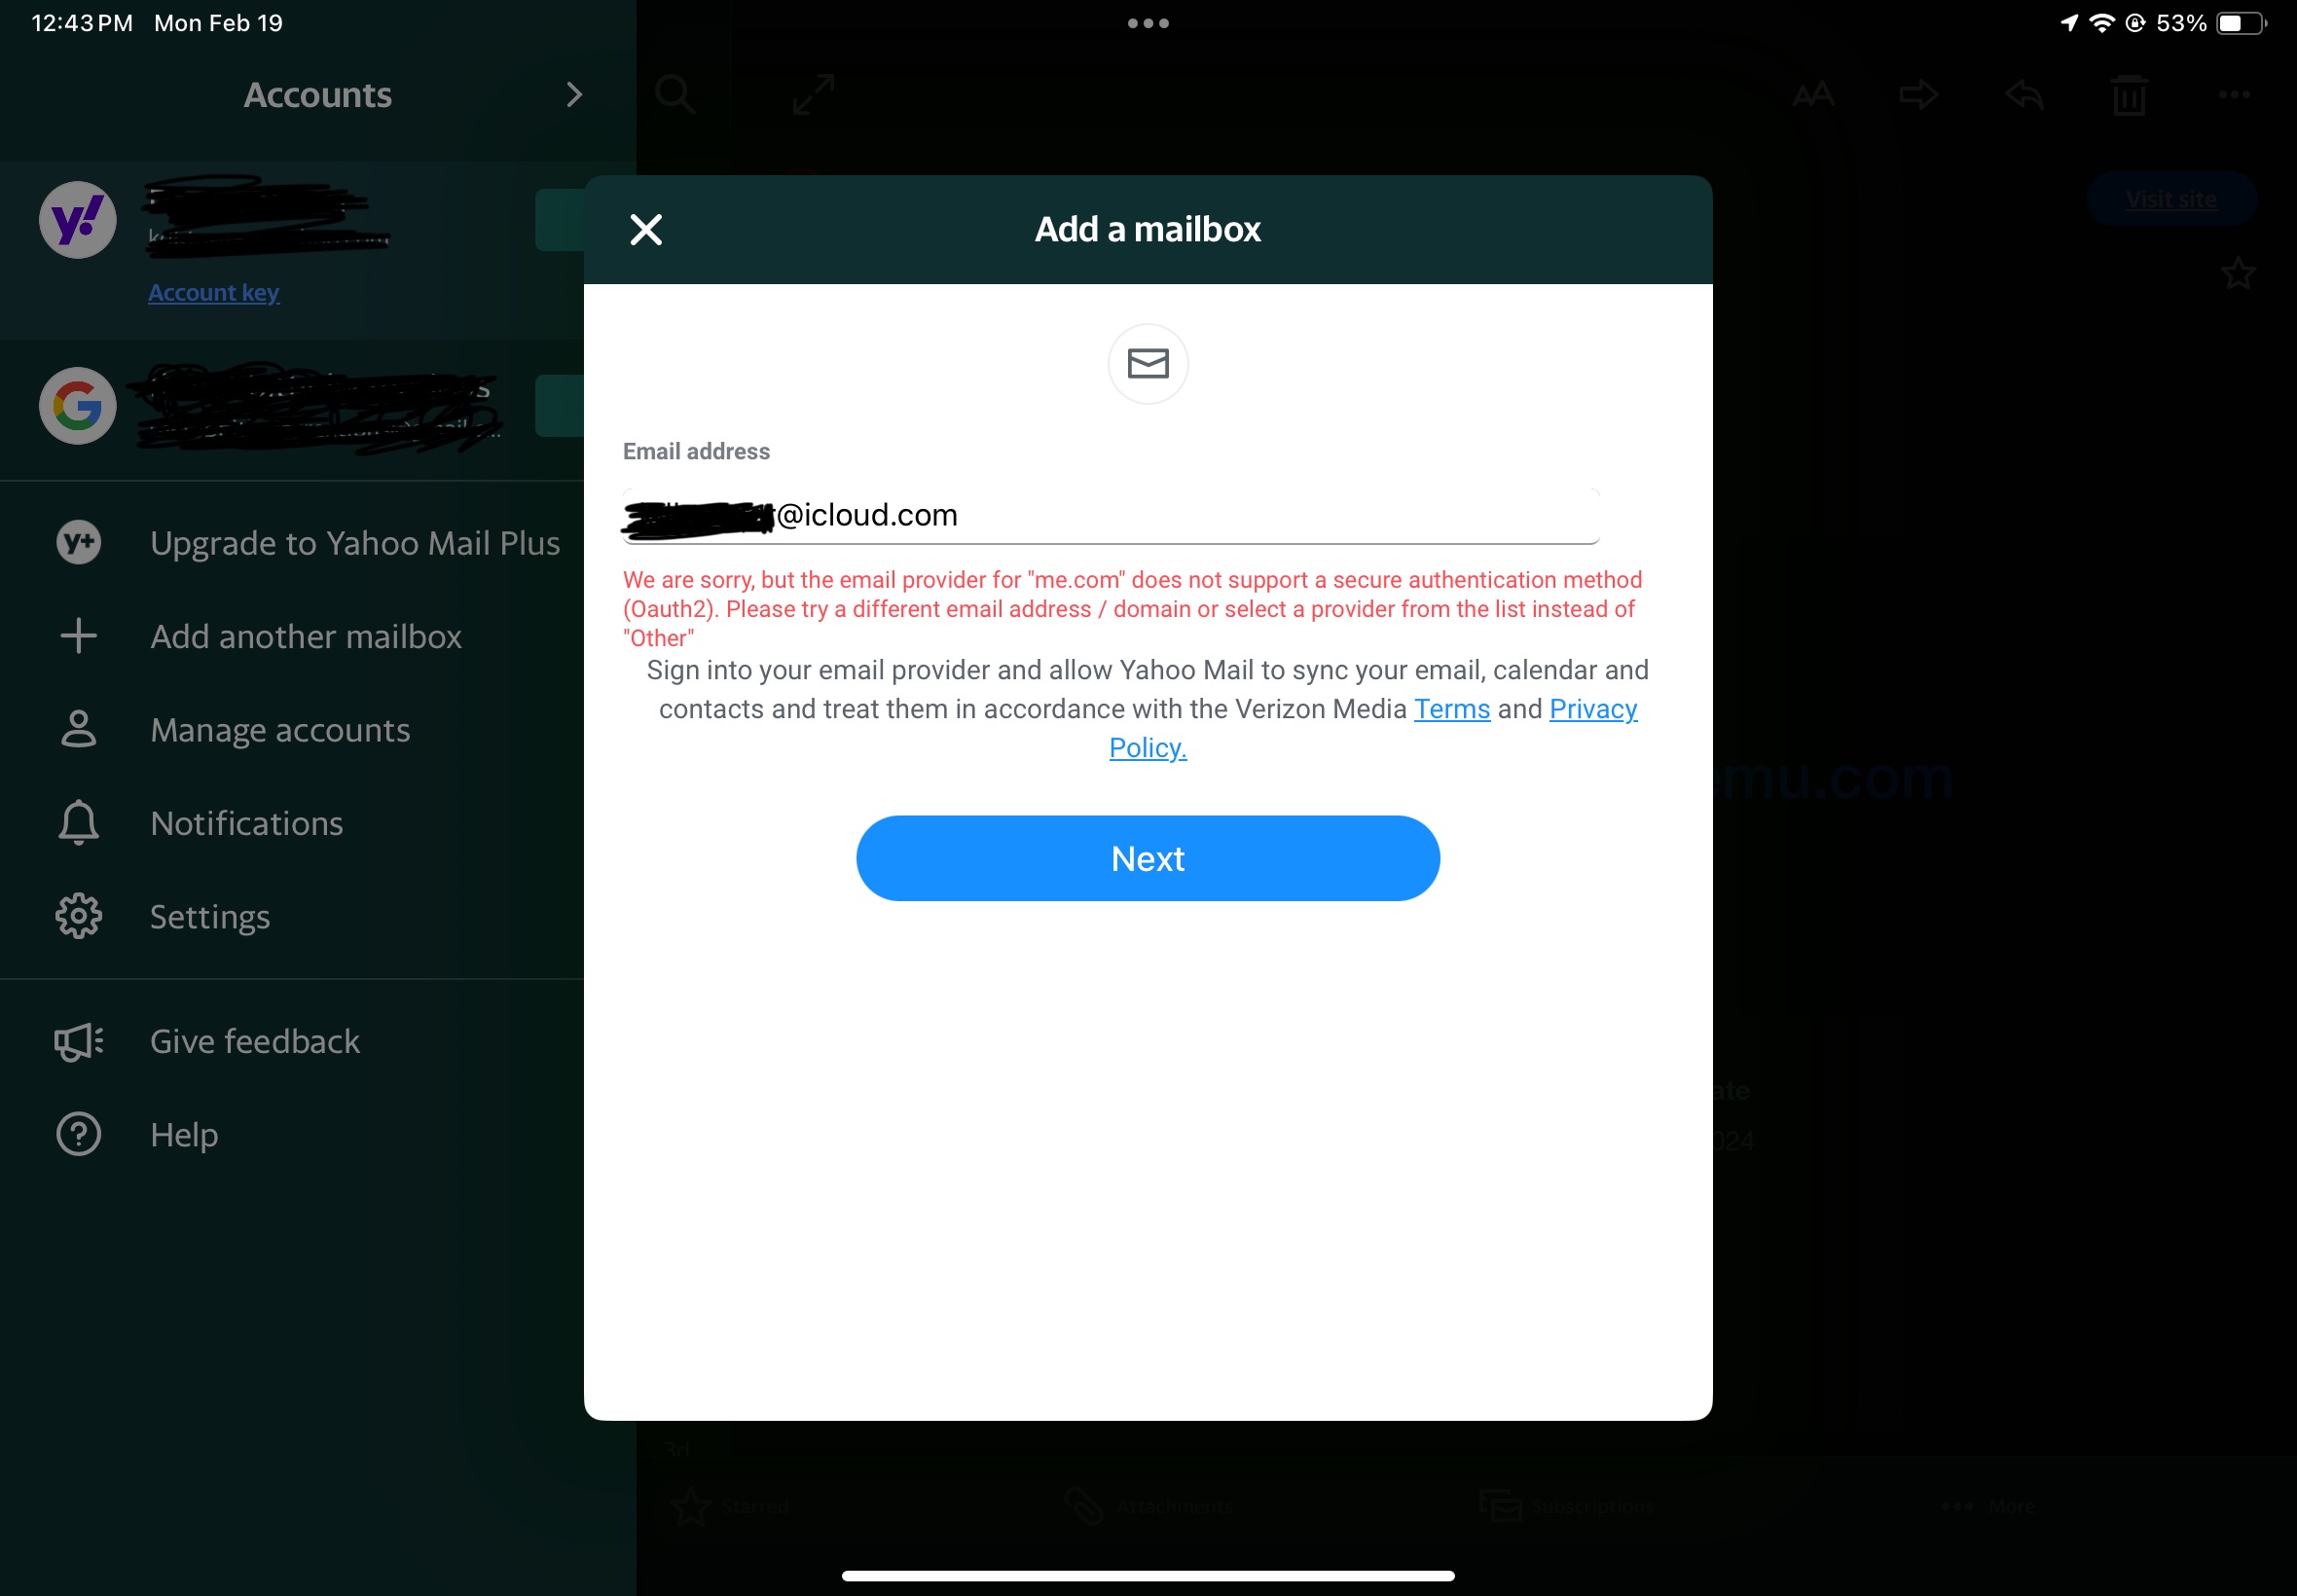
Task: Click X to close Add a mailbox
Action: (x=646, y=229)
